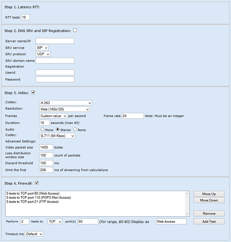This screenshot has height=242, width=231.
Task: Toggle the Step 4 Firewall checkbox
Action: point(37,183)
